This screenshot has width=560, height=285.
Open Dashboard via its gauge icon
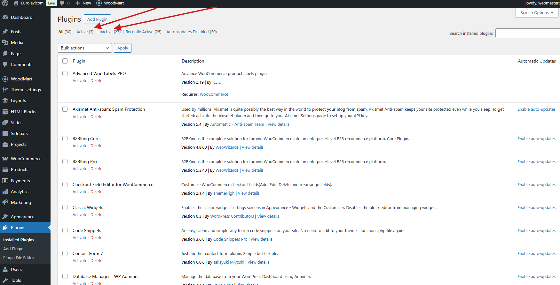pos(5,17)
